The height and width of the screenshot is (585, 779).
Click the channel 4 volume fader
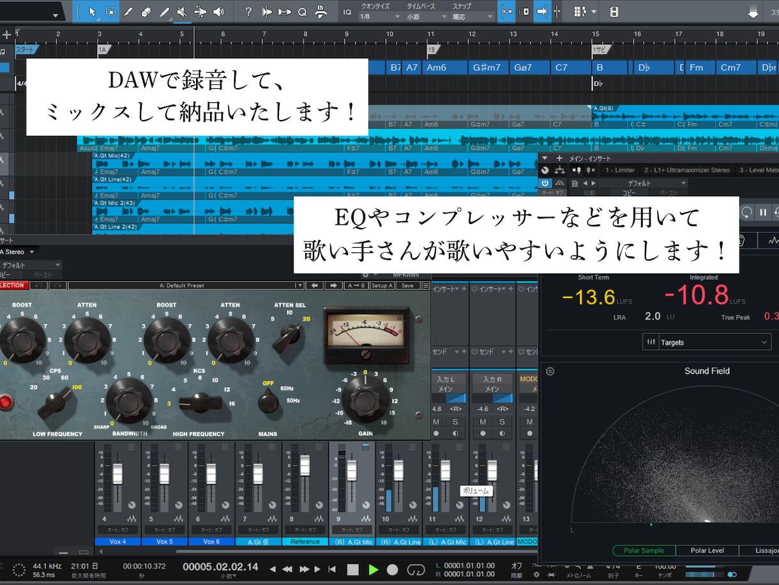tap(117, 473)
